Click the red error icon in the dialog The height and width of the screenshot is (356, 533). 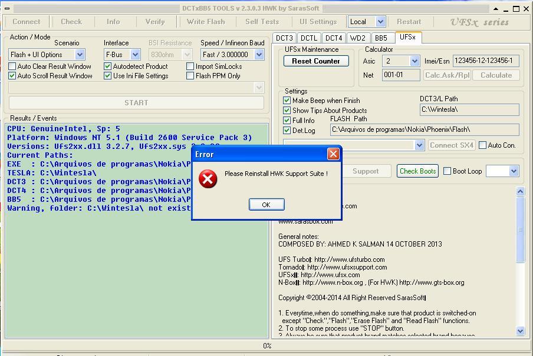click(208, 179)
